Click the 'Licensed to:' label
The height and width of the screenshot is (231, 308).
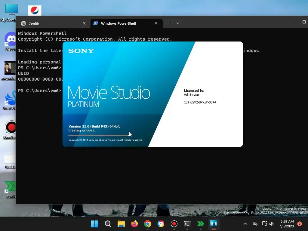tap(194, 91)
